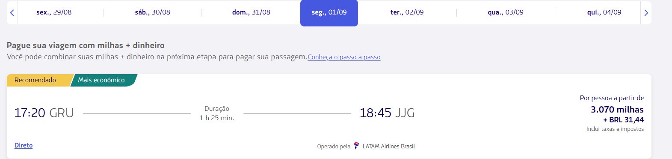The image size is (672, 159).
Task: Select the 3.070 milhas price
Action: (617, 110)
